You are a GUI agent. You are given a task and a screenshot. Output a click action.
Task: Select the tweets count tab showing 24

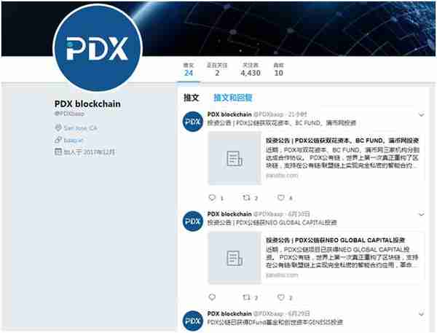[x=189, y=69]
